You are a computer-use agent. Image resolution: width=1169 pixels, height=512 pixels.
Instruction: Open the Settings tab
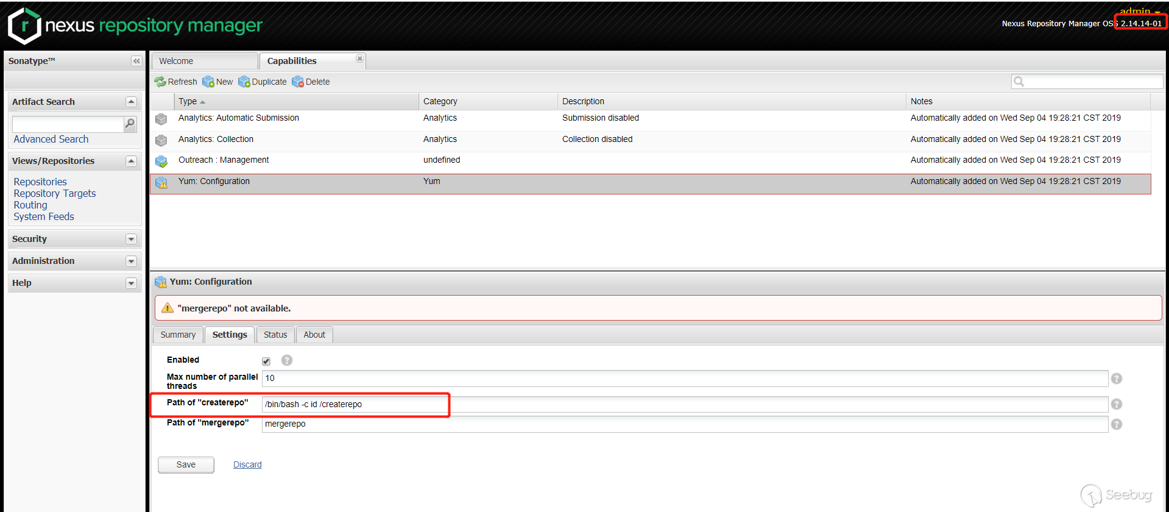click(230, 335)
